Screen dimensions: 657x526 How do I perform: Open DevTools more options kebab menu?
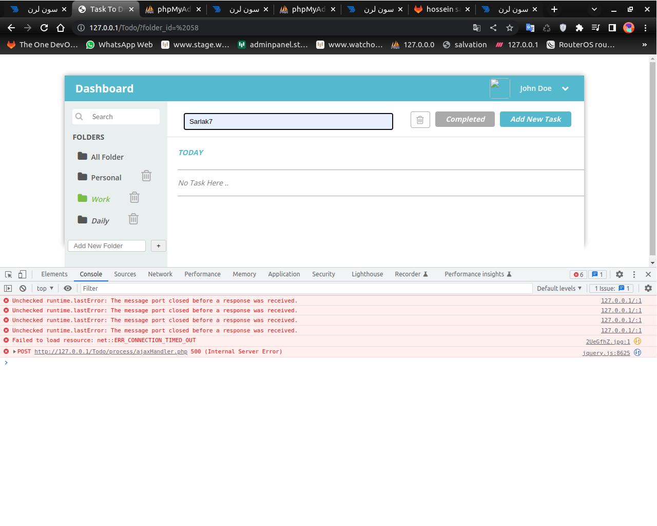[634, 274]
